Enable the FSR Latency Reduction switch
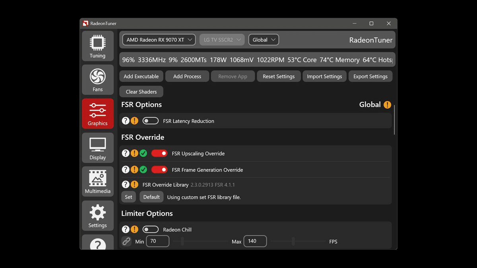The height and width of the screenshot is (268, 477). pos(151,121)
